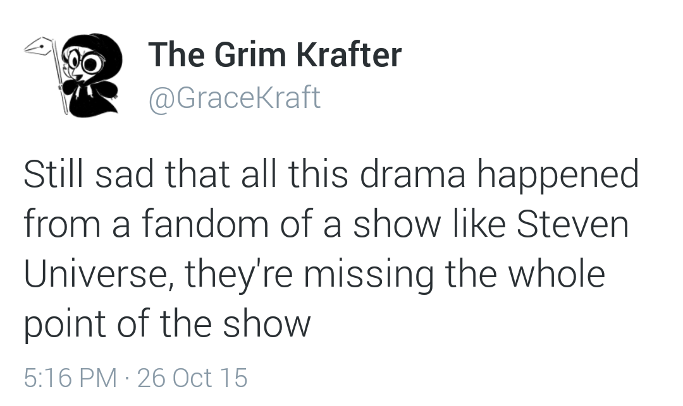Viewport: 683px width, 406px height.
Task: Click the 5:16 PM timestamp
Action: pos(71,378)
